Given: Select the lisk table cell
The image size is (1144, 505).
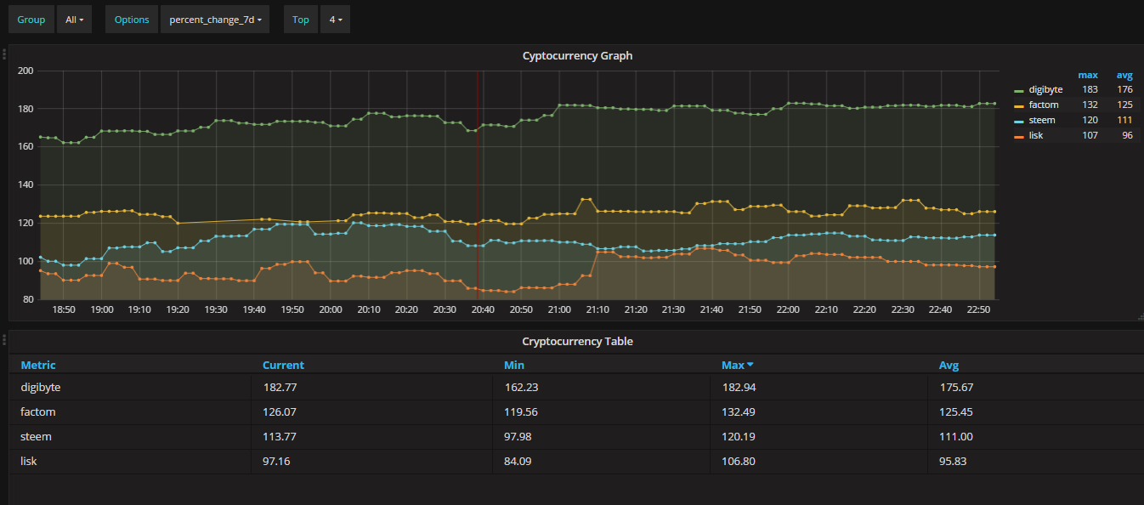Looking at the screenshot, I should click(x=131, y=461).
